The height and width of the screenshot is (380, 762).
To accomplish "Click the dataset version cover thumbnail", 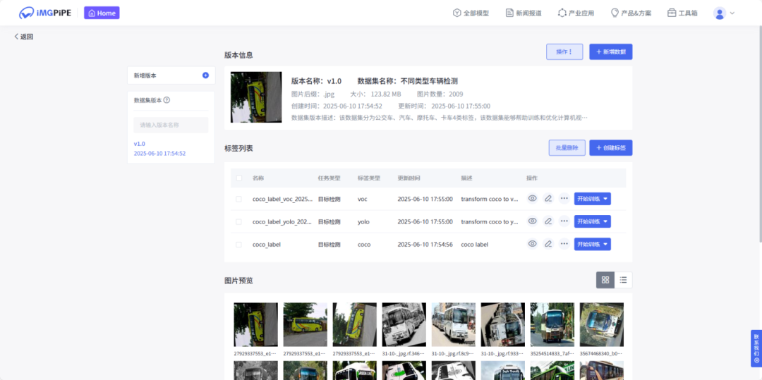I will click(x=256, y=97).
